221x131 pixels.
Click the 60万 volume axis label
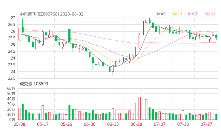(11, 88)
